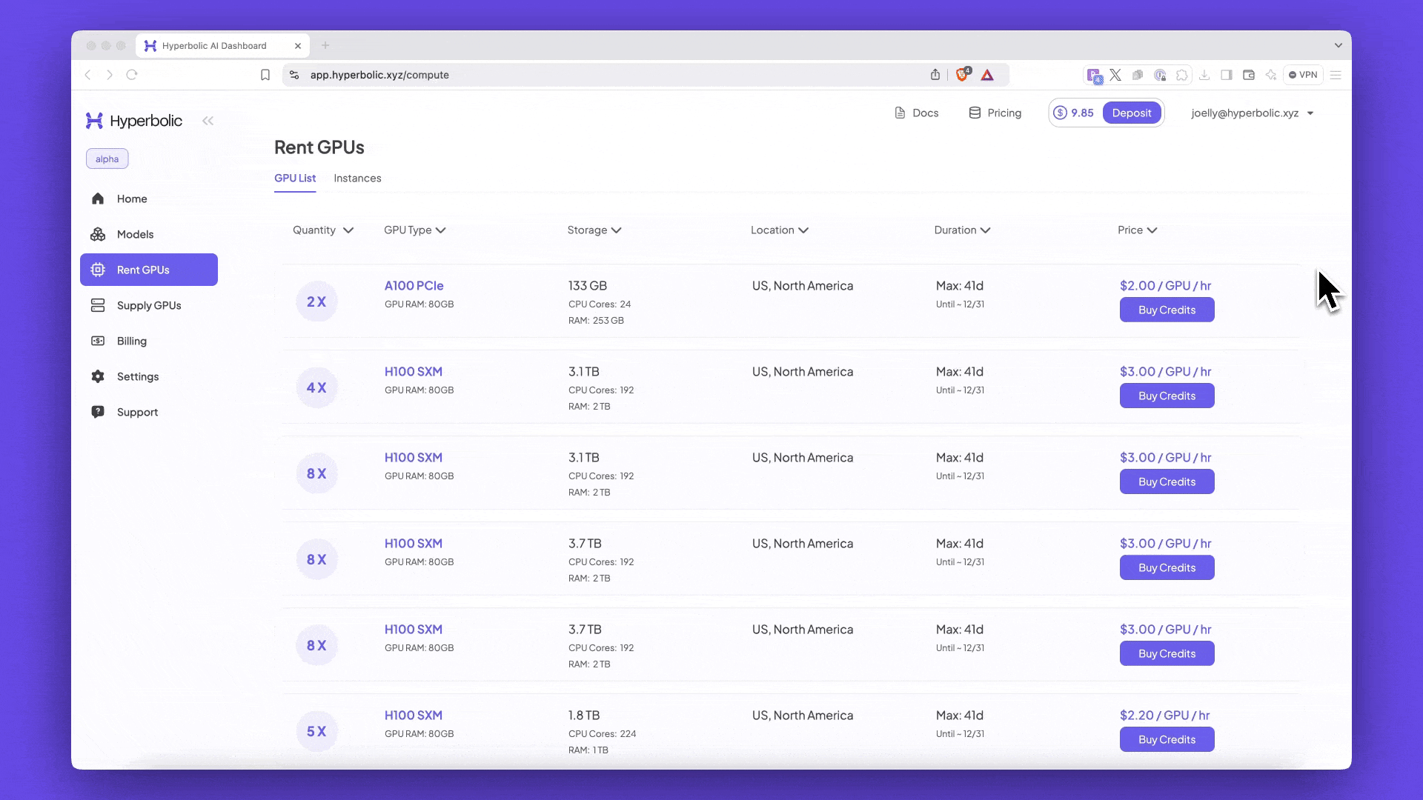The image size is (1423, 800).
Task: Click the Brave Rewards triangle icon
Action: 987,75
